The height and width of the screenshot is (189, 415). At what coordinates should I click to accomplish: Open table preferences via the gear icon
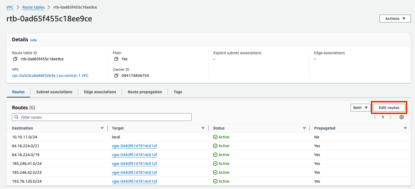coord(402,117)
